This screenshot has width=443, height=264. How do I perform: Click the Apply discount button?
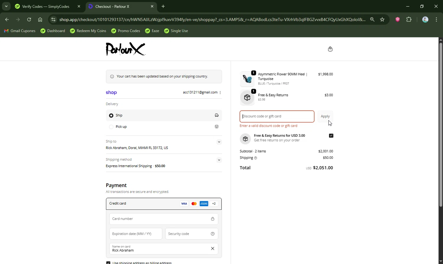325,116
